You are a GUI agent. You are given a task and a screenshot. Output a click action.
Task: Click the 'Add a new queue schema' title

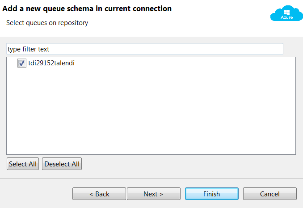point(87,9)
